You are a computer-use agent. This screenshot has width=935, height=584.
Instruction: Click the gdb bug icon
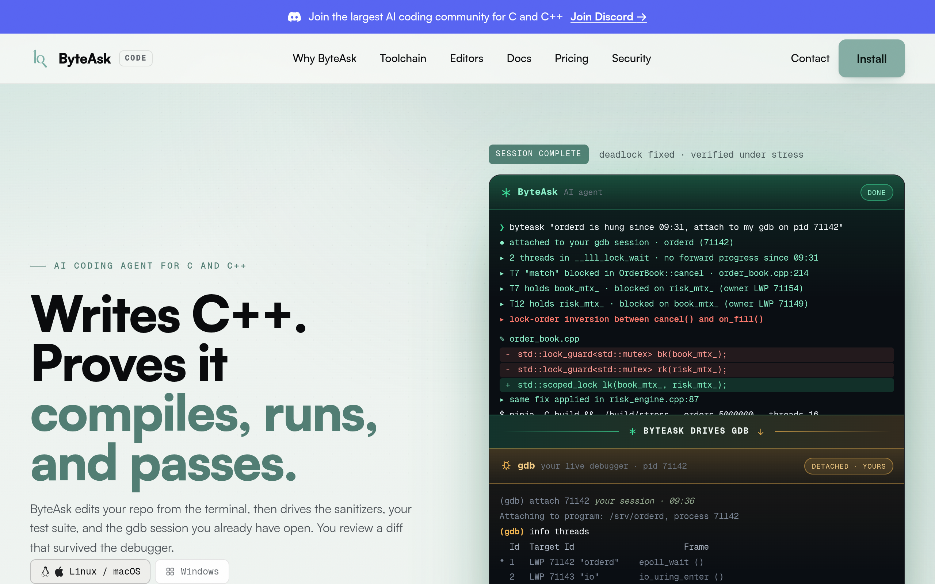(506, 465)
